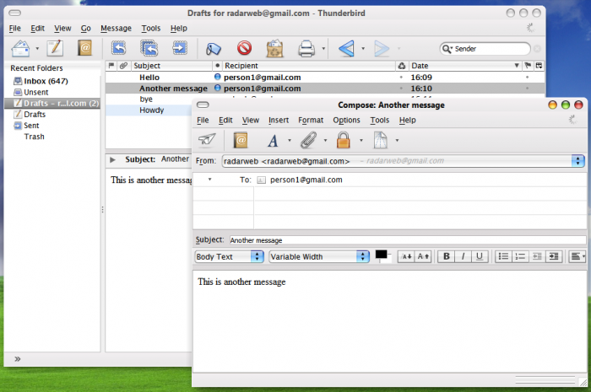Click the blue Back arrow in main toolbar

[346, 49]
